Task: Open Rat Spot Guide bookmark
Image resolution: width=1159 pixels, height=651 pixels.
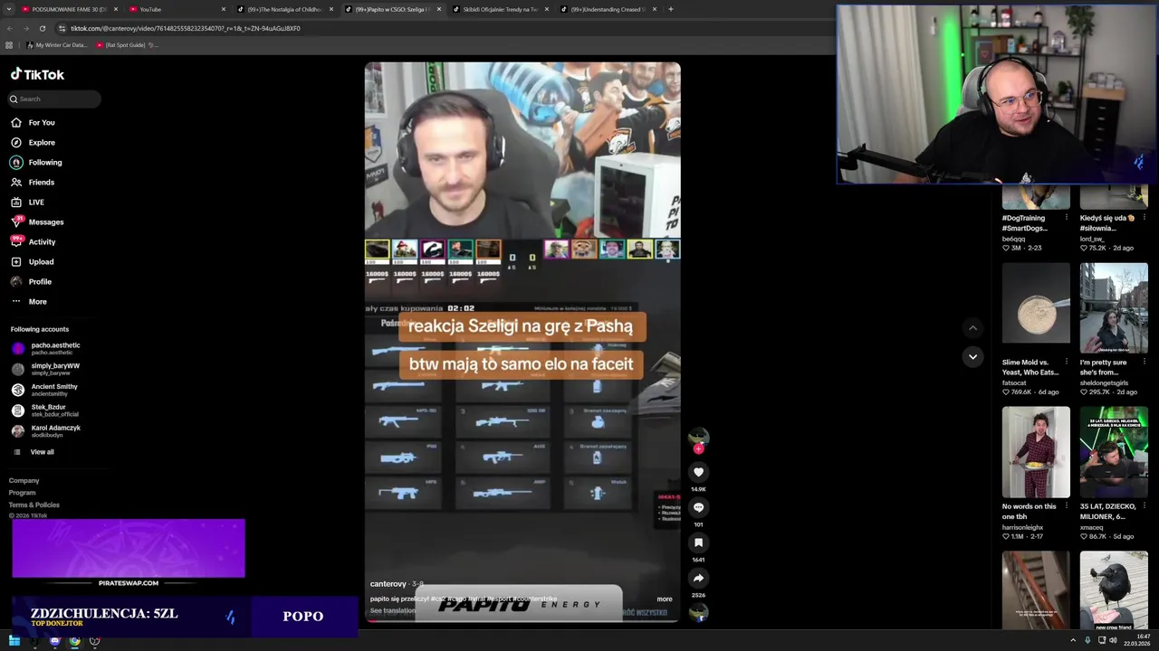Action: [125, 45]
